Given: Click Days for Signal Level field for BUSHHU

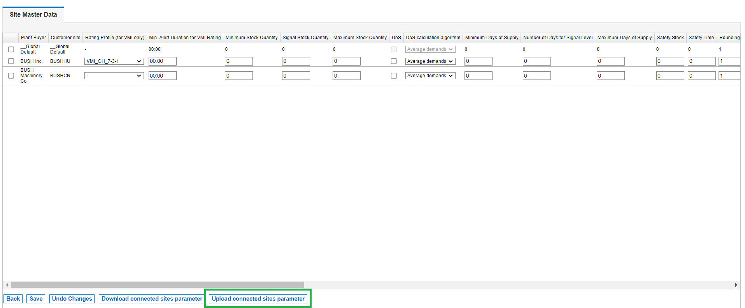Looking at the screenshot, I should click(537, 61).
